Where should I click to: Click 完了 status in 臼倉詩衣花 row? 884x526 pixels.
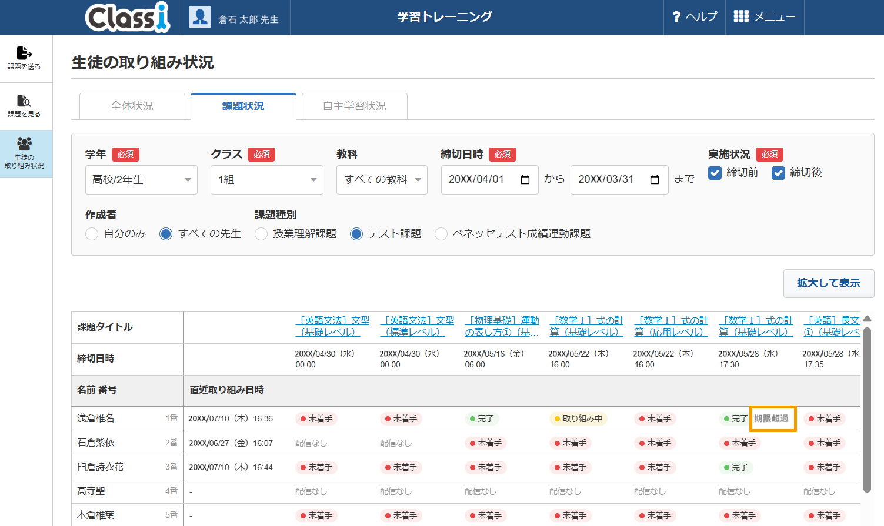click(736, 467)
